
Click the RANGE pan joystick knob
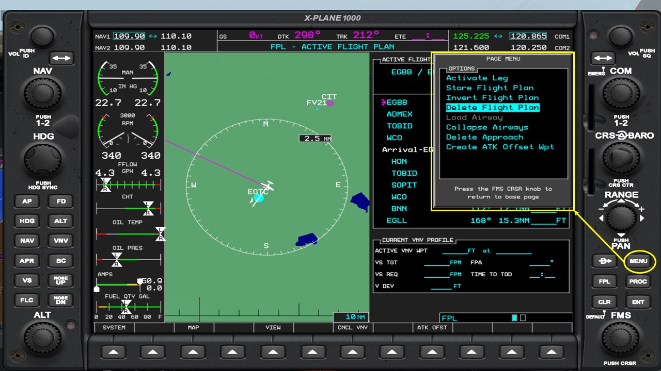click(621, 217)
